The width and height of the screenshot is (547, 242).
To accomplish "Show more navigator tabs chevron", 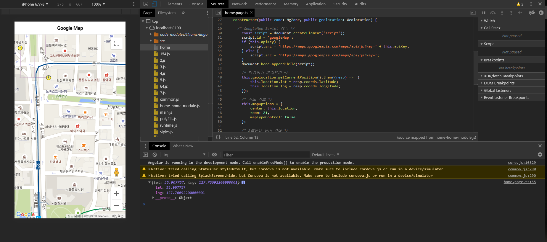I will [183, 13].
